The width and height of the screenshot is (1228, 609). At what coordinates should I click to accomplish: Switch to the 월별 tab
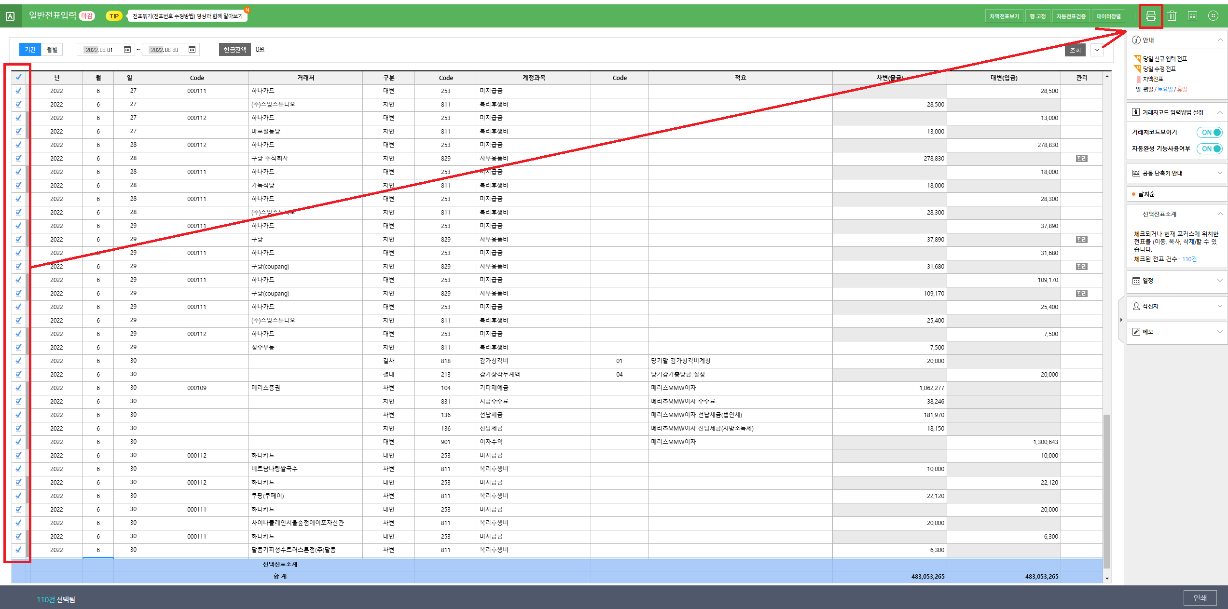[52, 50]
